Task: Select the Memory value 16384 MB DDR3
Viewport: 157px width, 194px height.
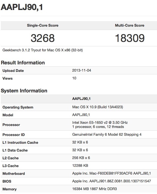Action: coord(94,189)
